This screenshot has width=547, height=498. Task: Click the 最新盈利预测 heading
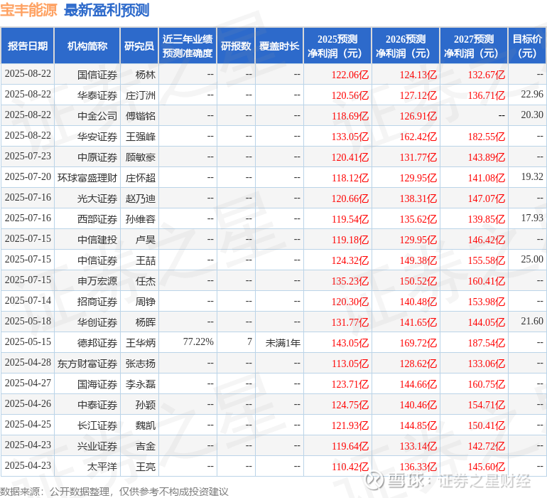[x=107, y=10]
